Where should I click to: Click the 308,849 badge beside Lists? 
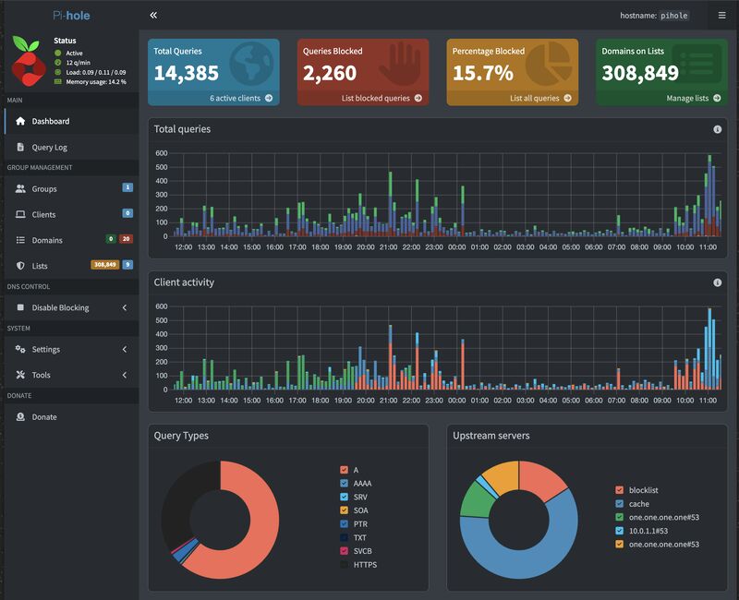104,265
